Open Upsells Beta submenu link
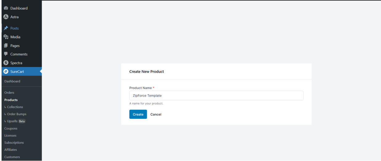Screen dimensions: 381x161 coord(15,121)
